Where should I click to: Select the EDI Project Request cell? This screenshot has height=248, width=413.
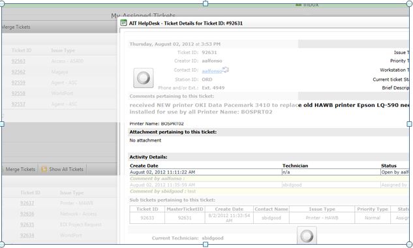[81, 225]
